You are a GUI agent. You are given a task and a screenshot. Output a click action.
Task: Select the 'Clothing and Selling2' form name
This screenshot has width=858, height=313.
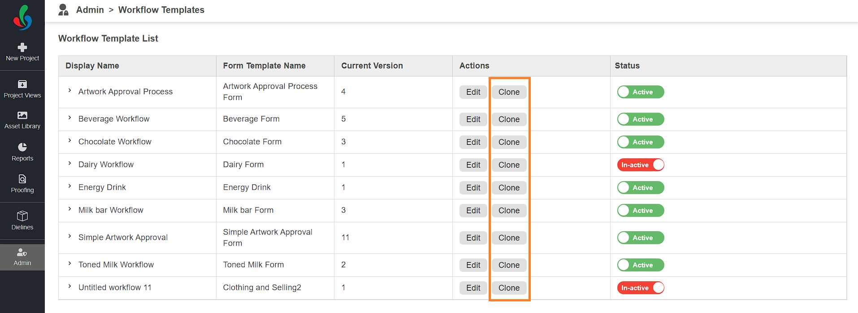click(262, 288)
